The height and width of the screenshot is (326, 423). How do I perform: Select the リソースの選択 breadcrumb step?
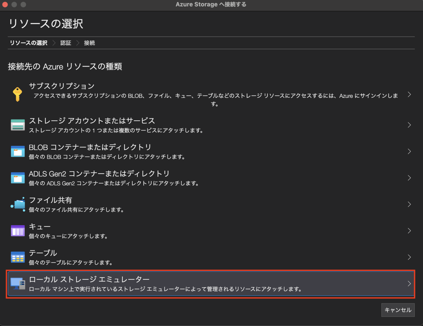click(x=29, y=43)
